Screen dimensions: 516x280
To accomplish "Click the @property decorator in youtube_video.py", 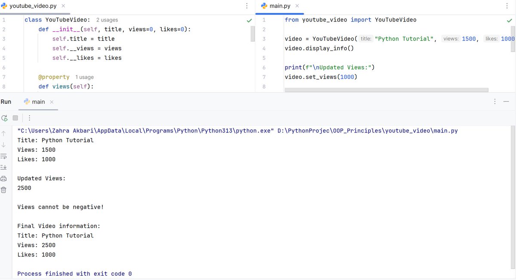I will click(x=54, y=77).
